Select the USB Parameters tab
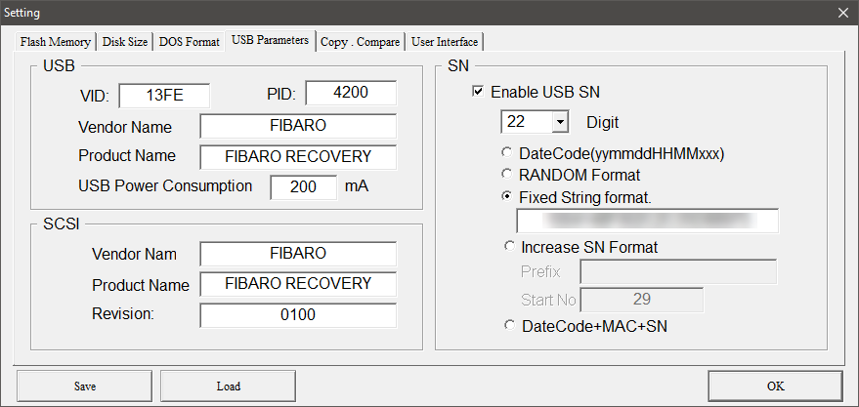Screen dimensions: 859x407 pos(270,40)
